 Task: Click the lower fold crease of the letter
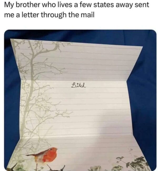point(76,137)
